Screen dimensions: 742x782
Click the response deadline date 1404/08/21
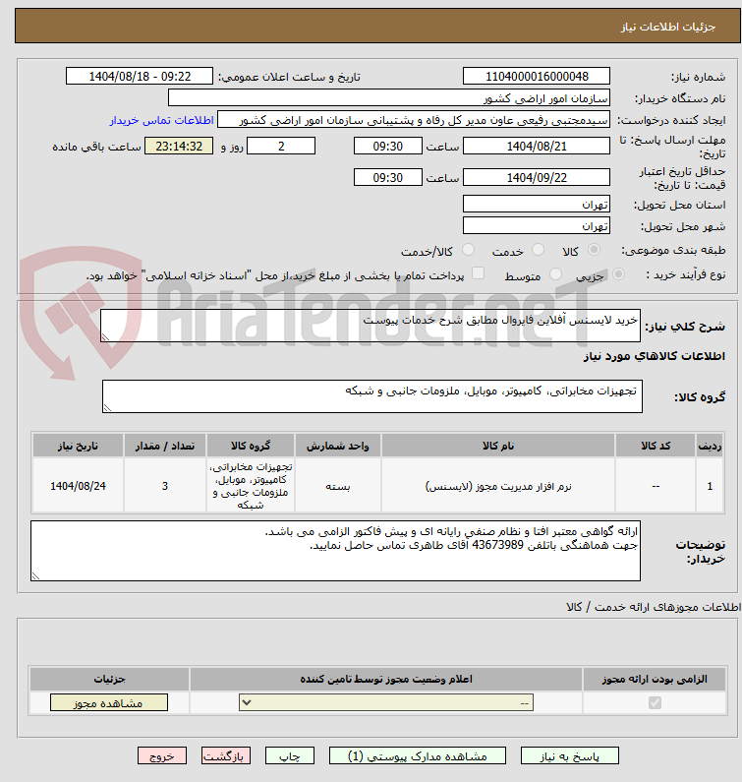click(x=537, y=146)
